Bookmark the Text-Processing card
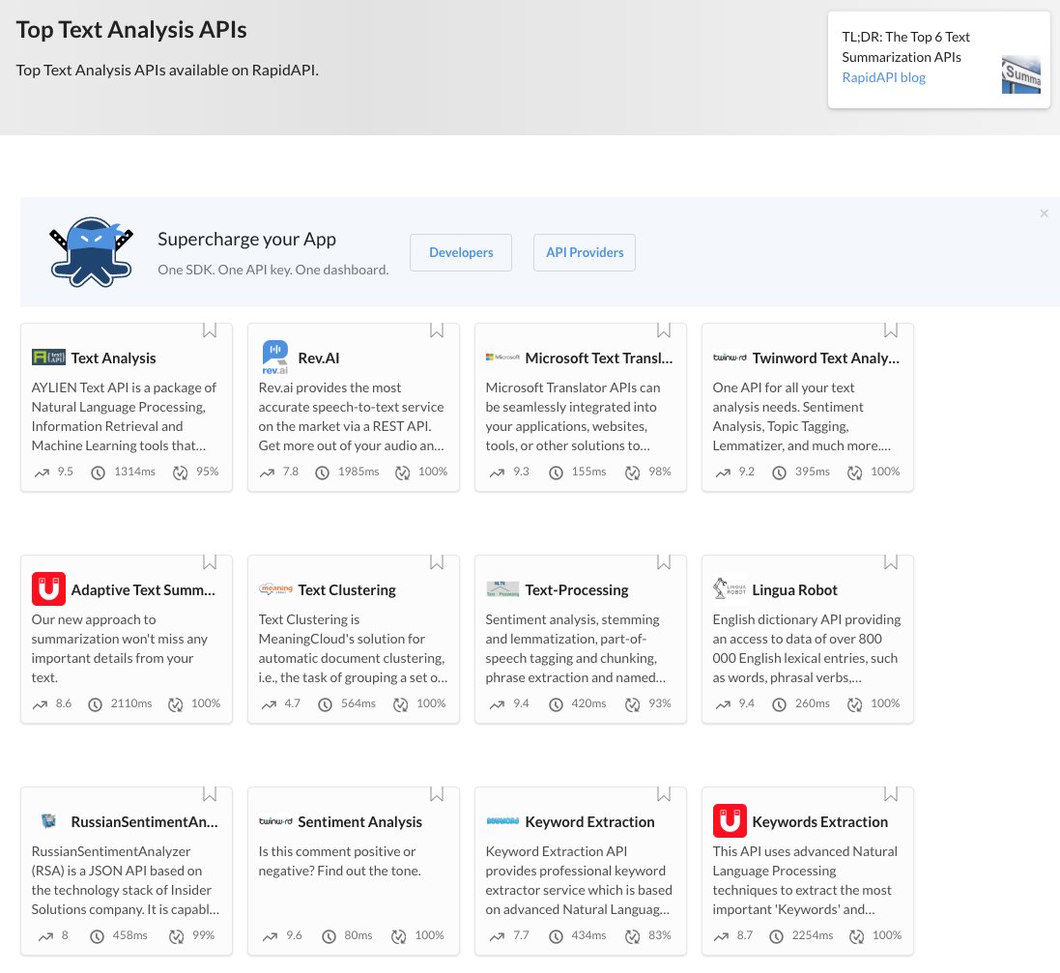 [x=664, y=562]
